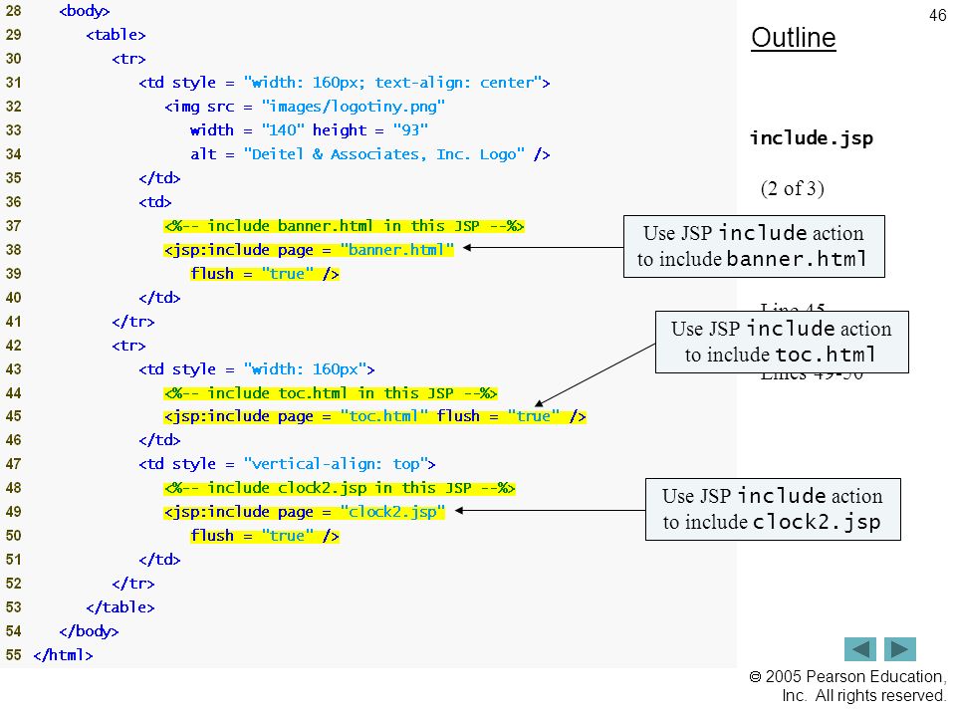Click the (2 of 3) page indicator
The width and height of the screenshot is (956, 717).
[792, 188]
